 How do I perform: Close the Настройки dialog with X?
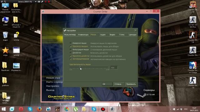click(136, 30)
